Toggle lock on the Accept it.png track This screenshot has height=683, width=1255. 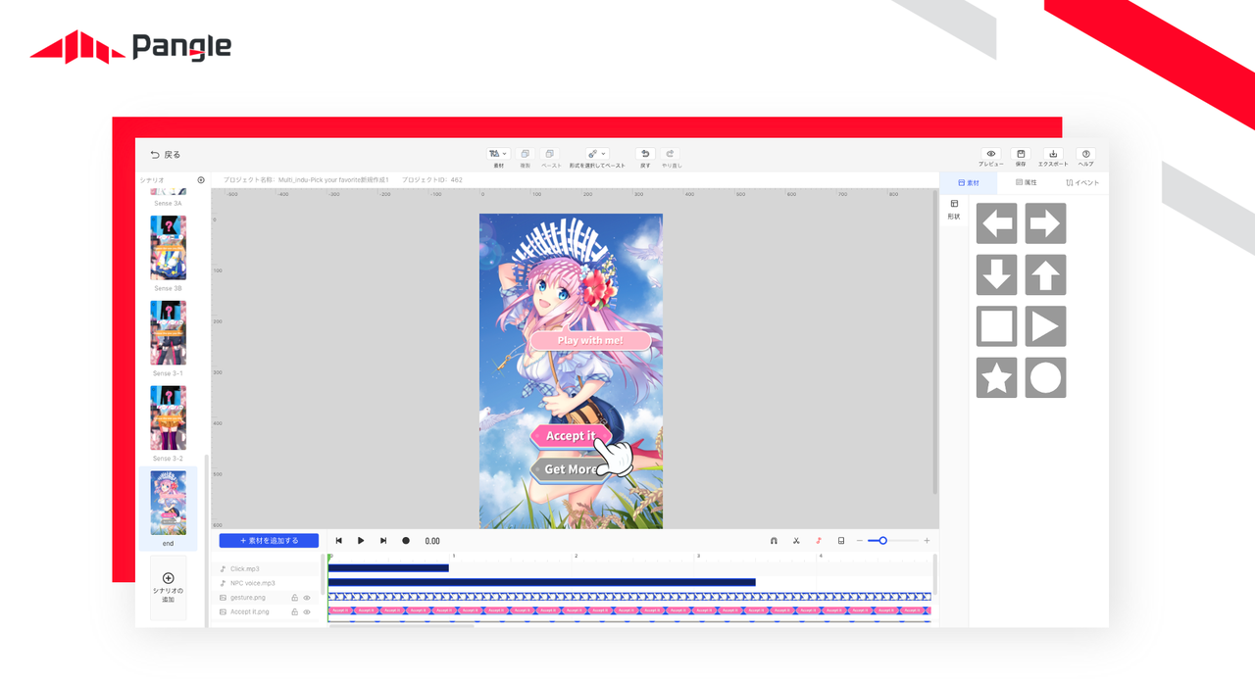pyautogui.click(x=295, y=611)
